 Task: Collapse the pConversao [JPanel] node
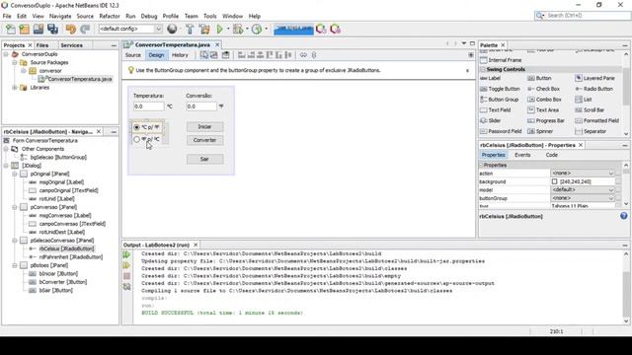(15, 207)
